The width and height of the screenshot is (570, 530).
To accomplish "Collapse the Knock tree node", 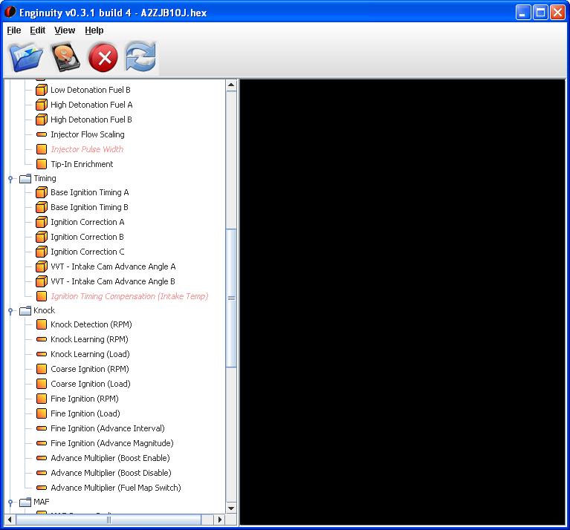I will (10, 311).
